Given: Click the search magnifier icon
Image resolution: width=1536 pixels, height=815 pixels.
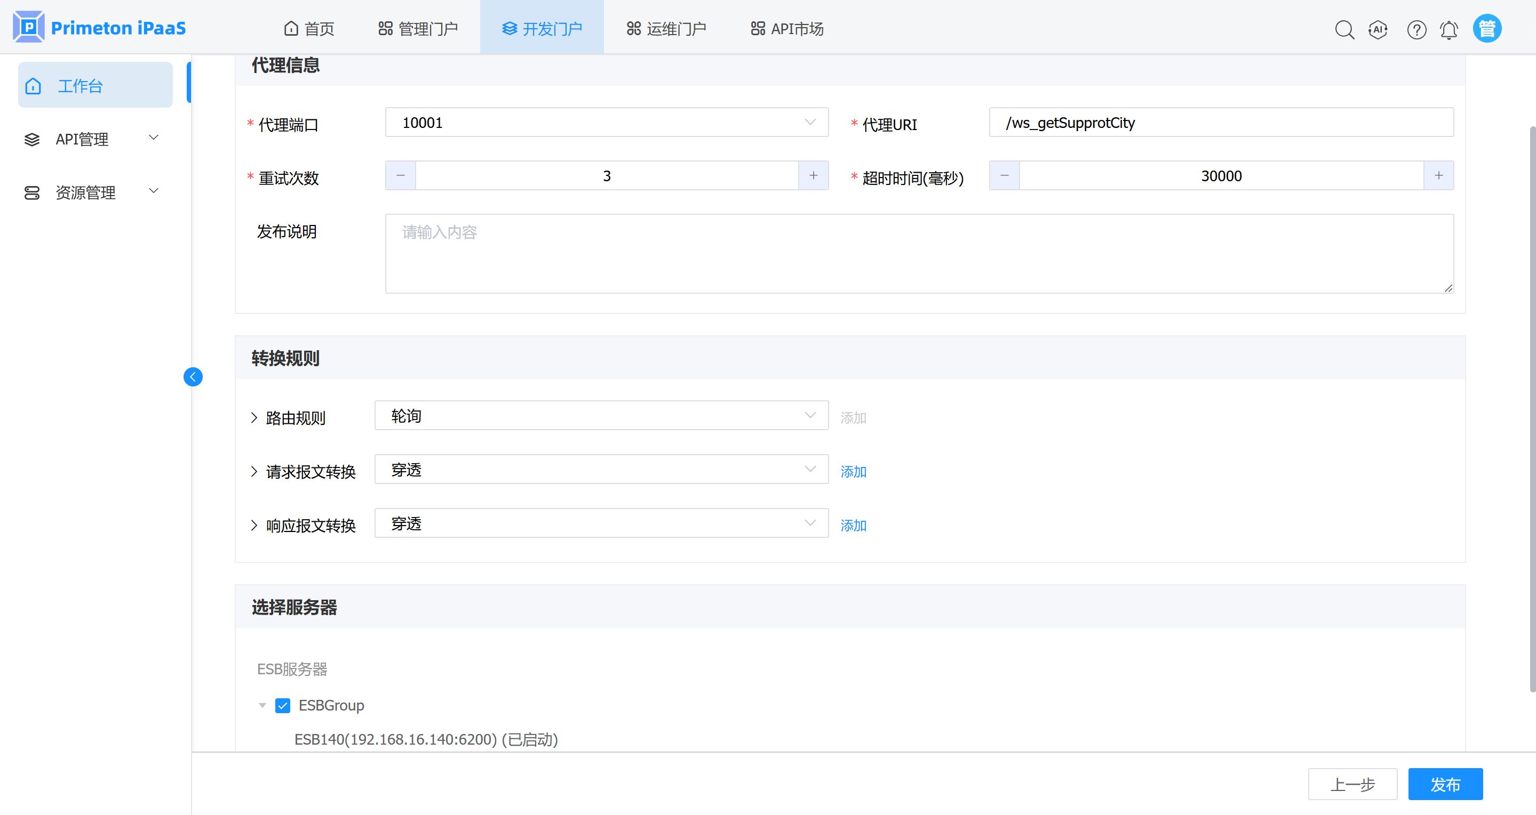Looking at the screenshot, I should tap(1344, 29).
